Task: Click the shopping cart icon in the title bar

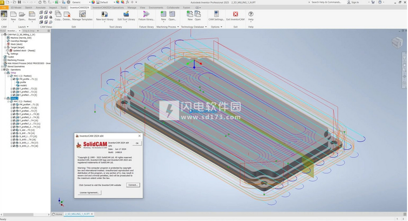Action: [373, 2]
